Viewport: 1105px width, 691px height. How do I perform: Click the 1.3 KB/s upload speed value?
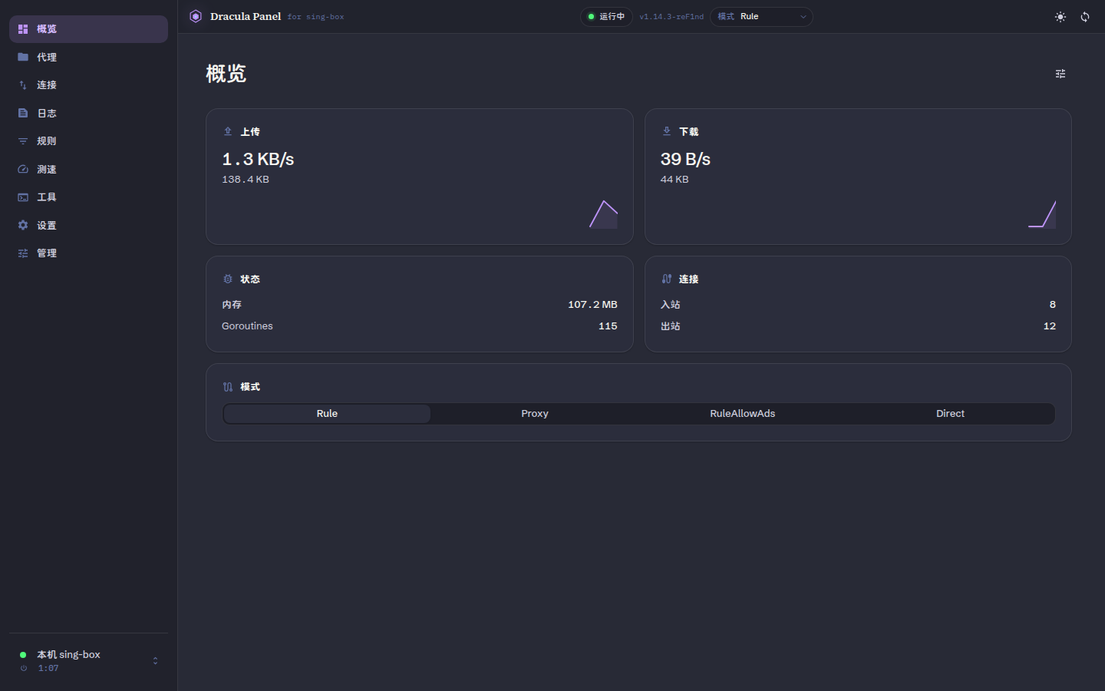[x=258, y=159]
